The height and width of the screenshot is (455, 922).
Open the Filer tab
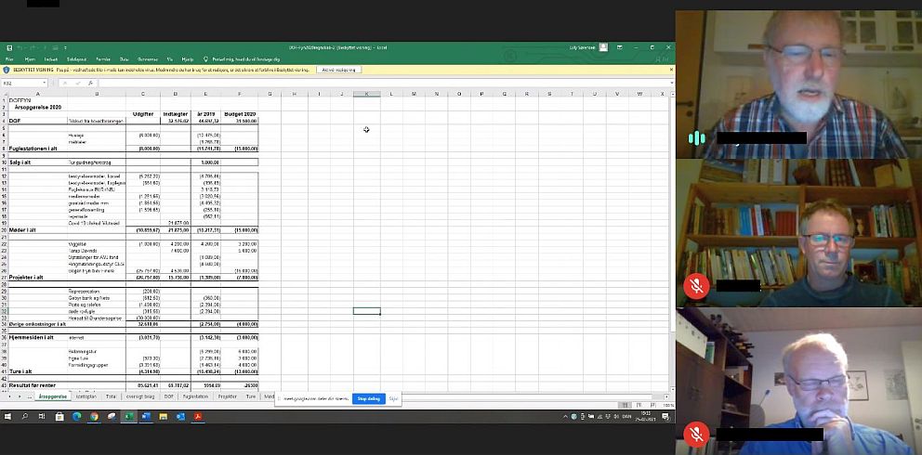(x=8, y=59)
